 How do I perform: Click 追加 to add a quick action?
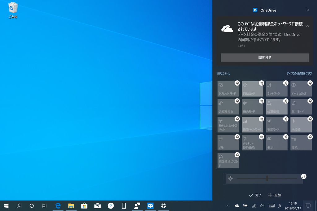point(274,195)
